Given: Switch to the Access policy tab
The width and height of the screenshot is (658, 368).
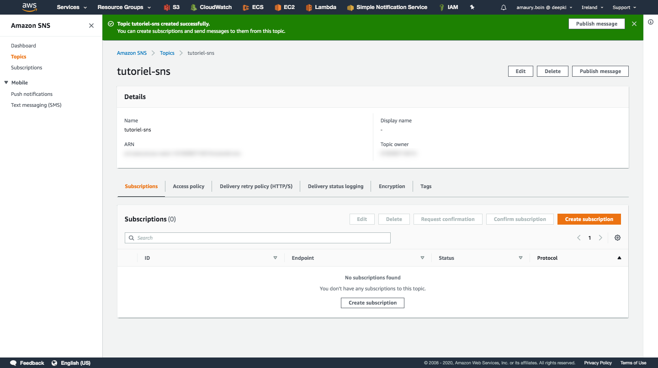Looking at the screenshot, I should pos(189,186).
